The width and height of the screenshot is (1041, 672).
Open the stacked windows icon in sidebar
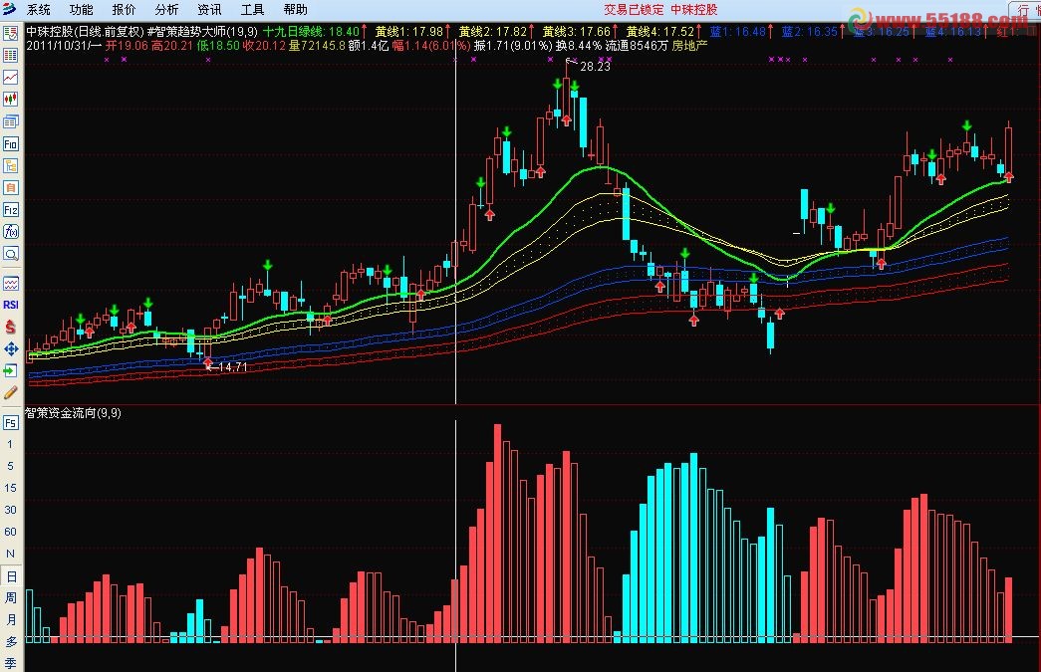[x=11, y=121]
